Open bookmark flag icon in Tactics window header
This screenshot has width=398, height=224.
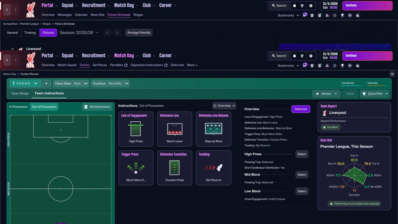(294, 56)
